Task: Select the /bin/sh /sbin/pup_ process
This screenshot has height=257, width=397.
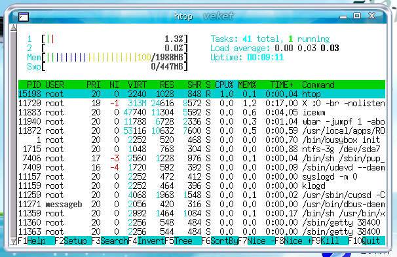Action: coord(202,158)
